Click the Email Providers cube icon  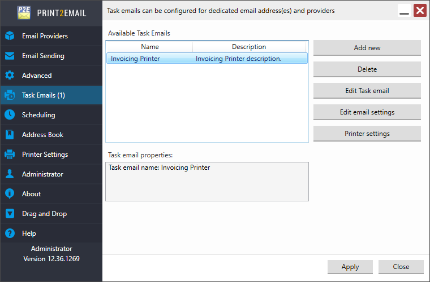(x=10, y=36)
